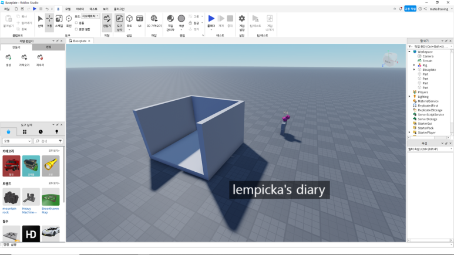Click the Help question mark icon

(420, 9)
